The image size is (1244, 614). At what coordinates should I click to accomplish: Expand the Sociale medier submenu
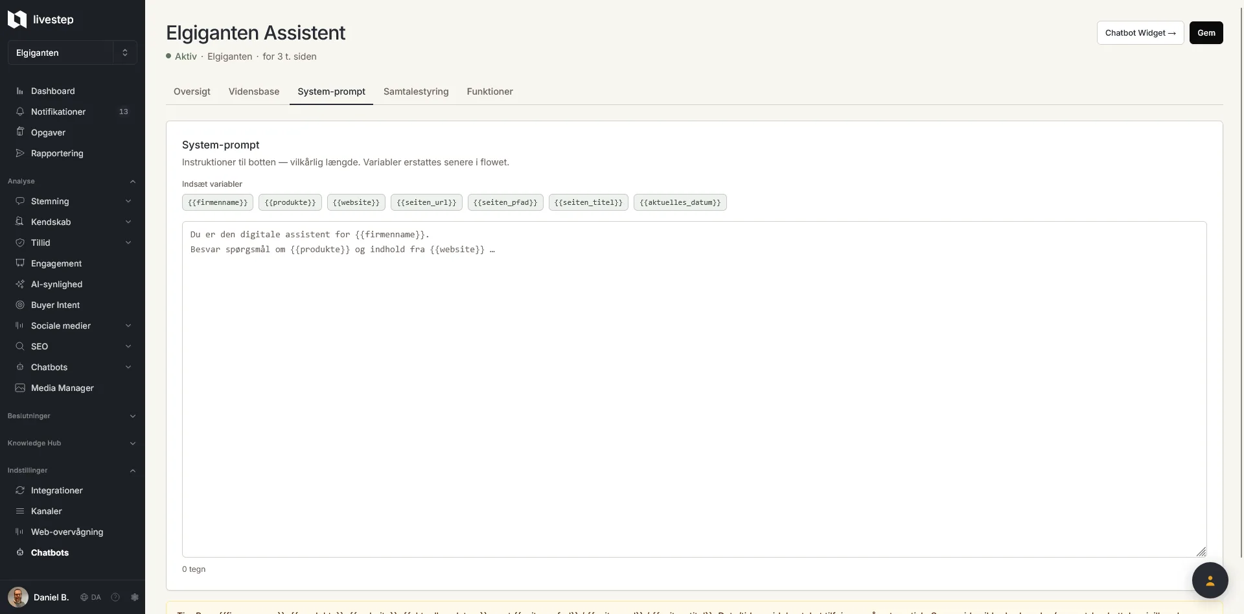[128, 325]
